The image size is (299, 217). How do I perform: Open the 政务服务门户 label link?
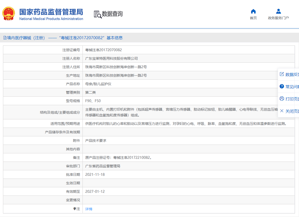pyautogui.click(x=278, y=18)
